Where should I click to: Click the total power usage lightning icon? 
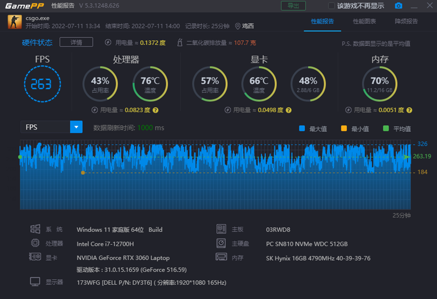pyautogui.click(x=108, y=43)
